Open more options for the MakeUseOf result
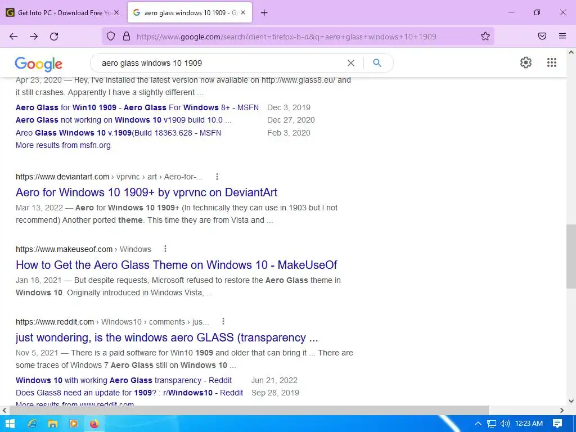The width and height of the screenshot is (576, 432). click(x=165, y=249)
